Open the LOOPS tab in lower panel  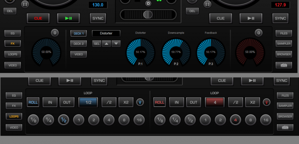(14, 116)
